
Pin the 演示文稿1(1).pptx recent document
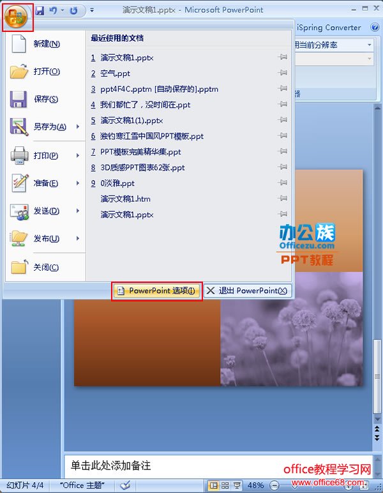pos(282,120)
